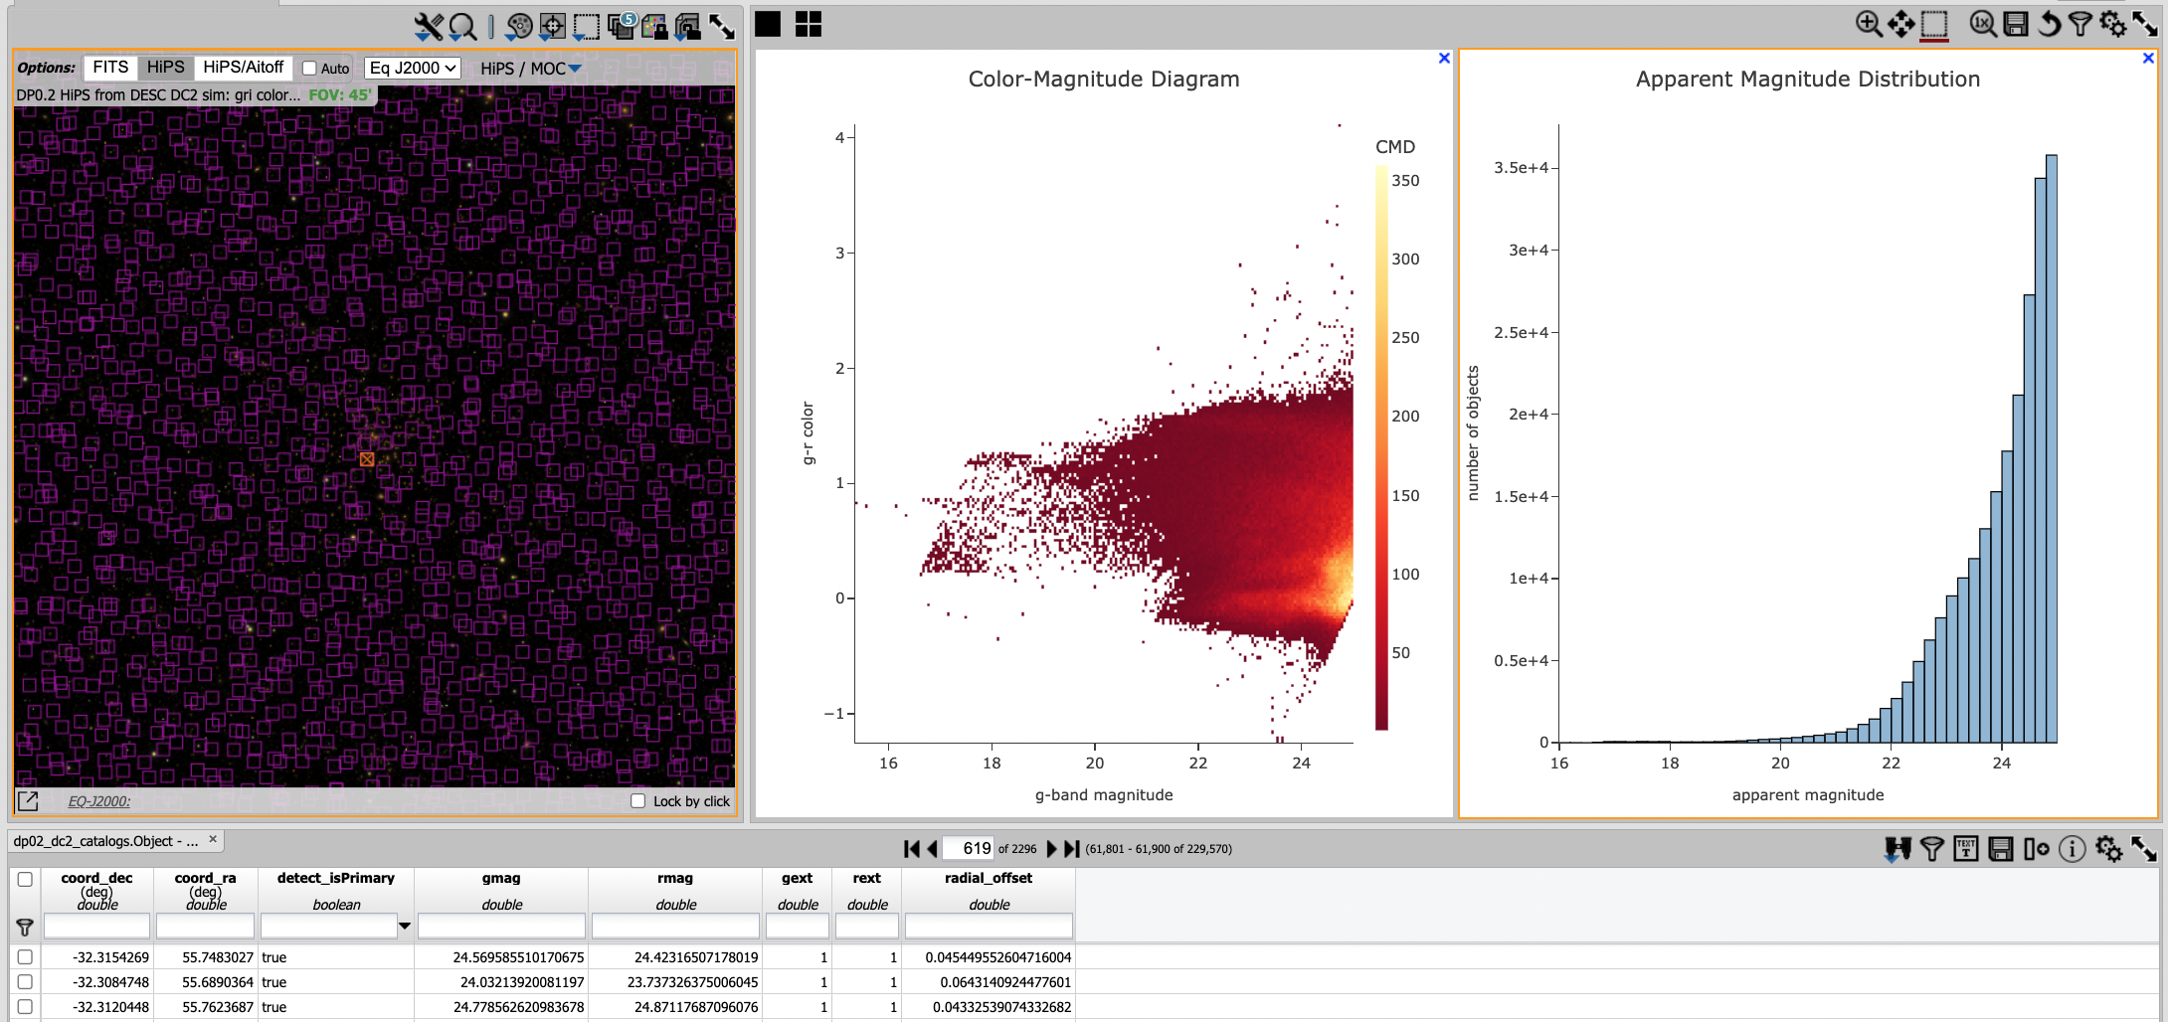Save the table with disk icon
This screenshot has height=1022, width=2168.
[x=2001, y=849]
